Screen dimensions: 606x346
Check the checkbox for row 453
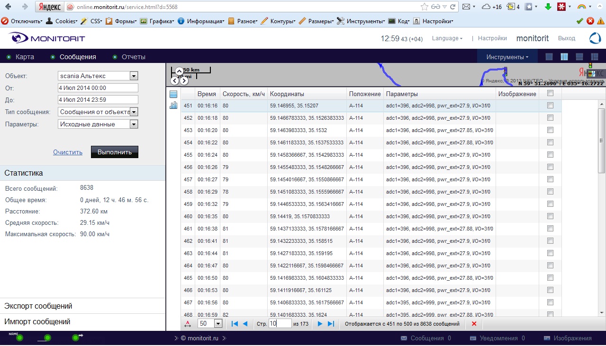[550, 130]
